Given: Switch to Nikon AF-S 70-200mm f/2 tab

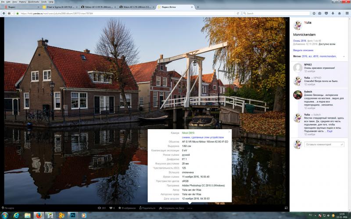Looking at the screenshot, I should pos(136,7).
